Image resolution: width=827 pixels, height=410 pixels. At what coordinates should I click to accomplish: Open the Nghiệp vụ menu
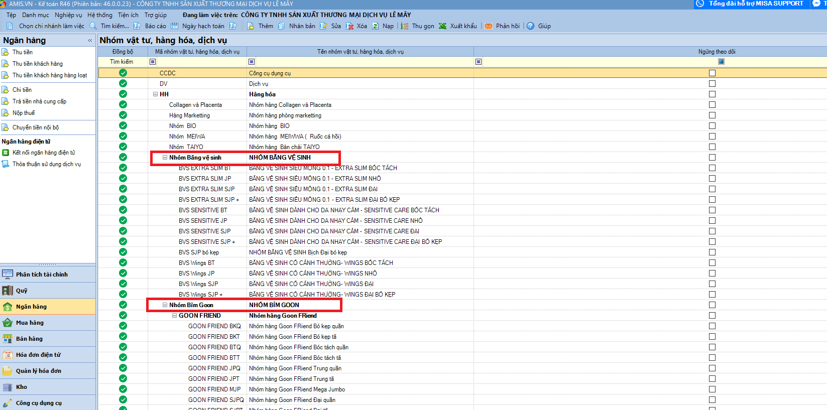pyautogui.click(x=68, y=15)
